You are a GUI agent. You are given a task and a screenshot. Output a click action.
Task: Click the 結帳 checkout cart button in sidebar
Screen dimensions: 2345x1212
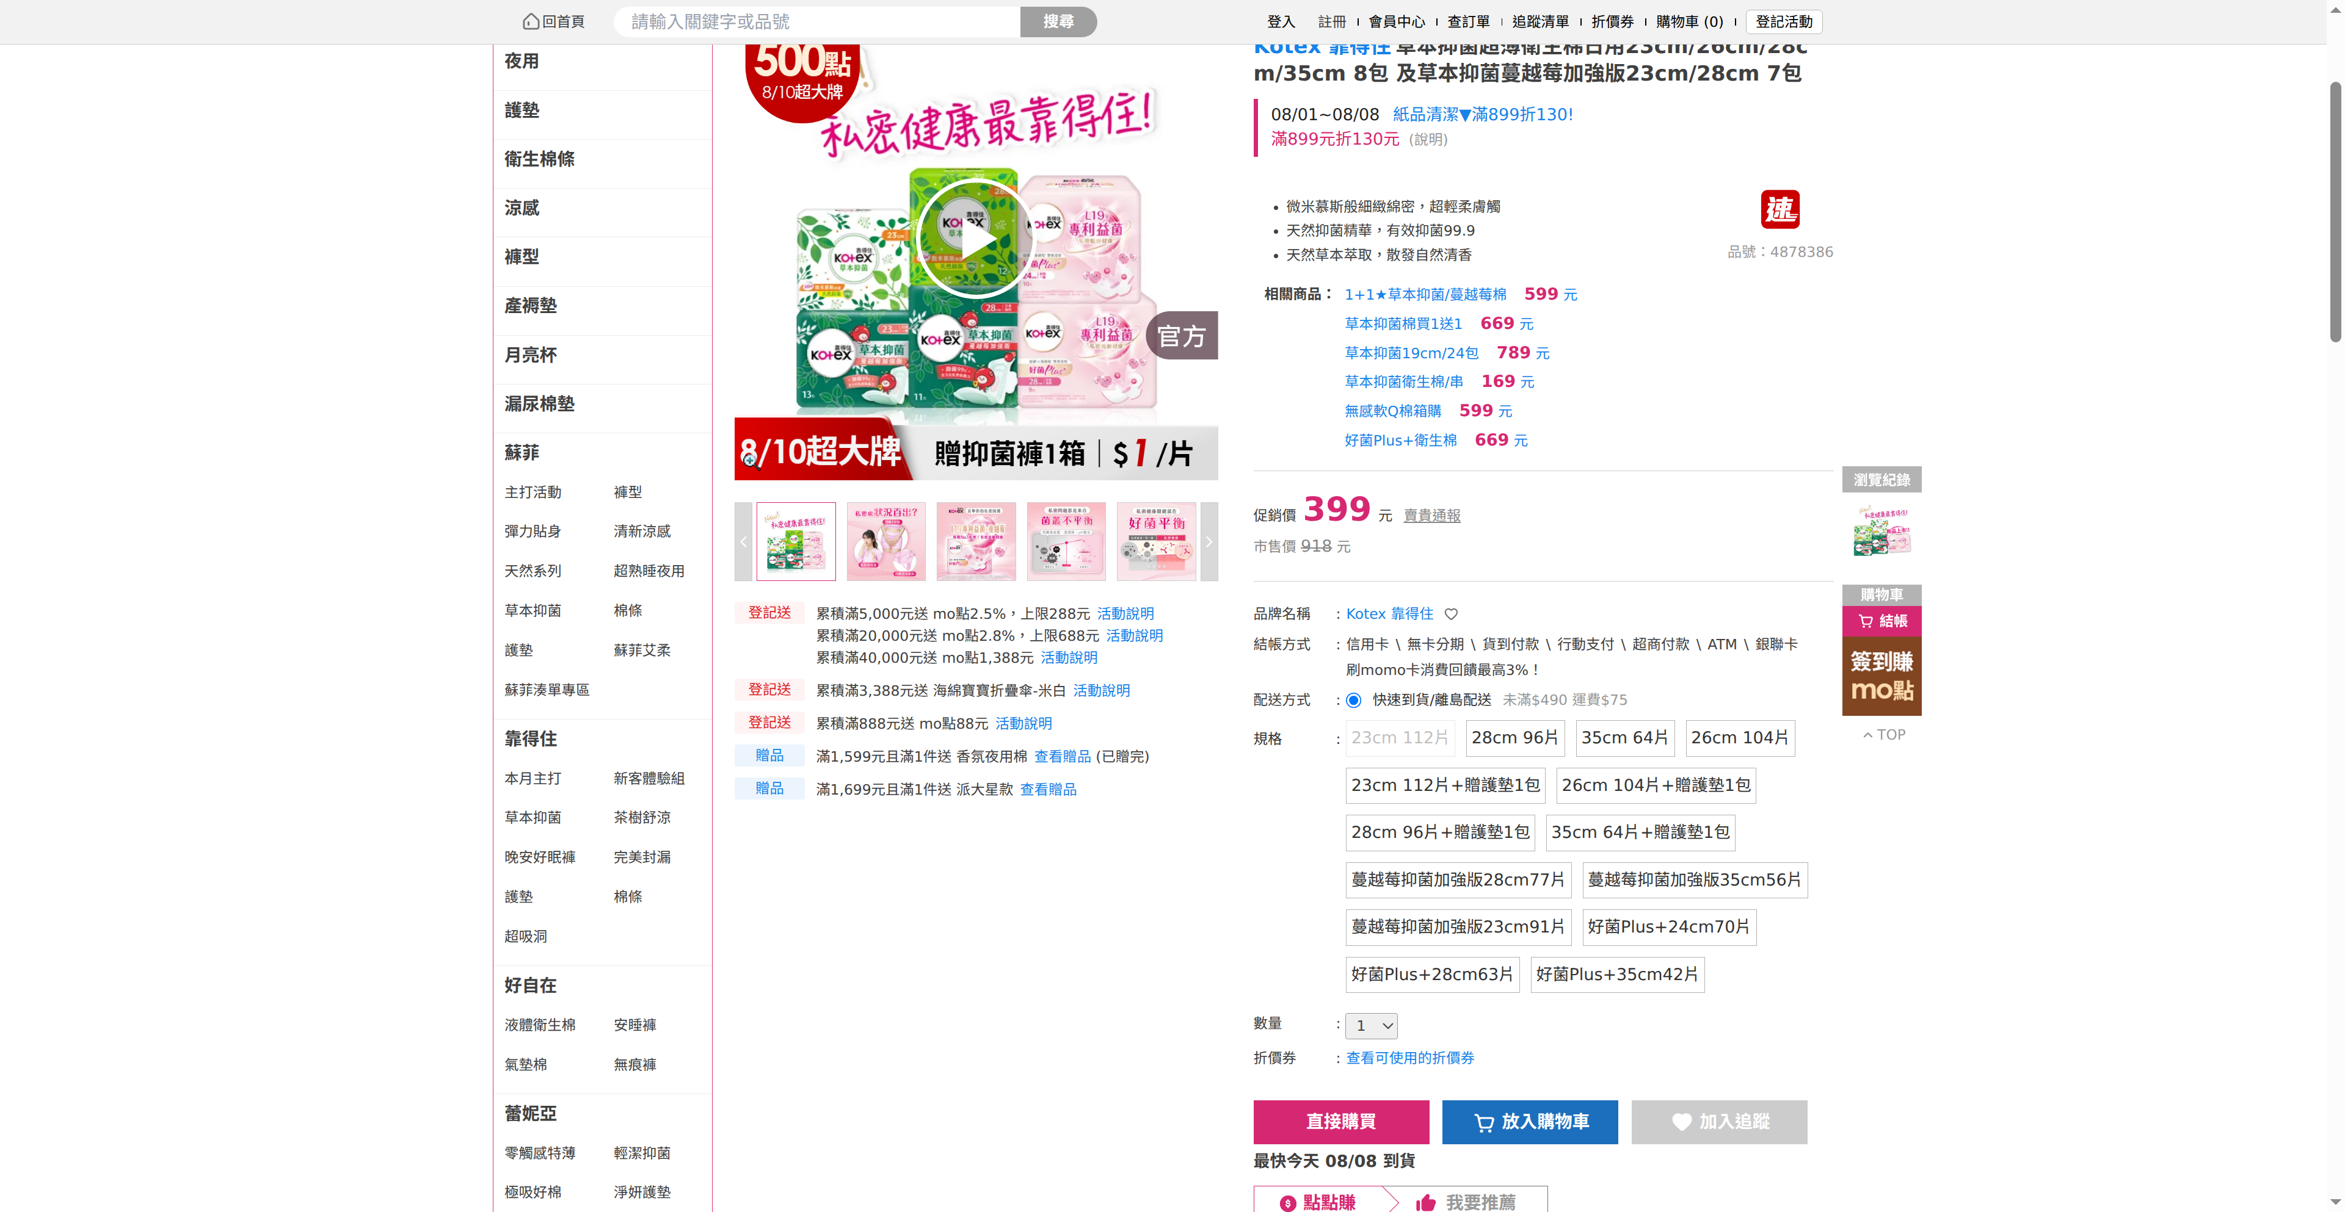(x=1881, y=621)
